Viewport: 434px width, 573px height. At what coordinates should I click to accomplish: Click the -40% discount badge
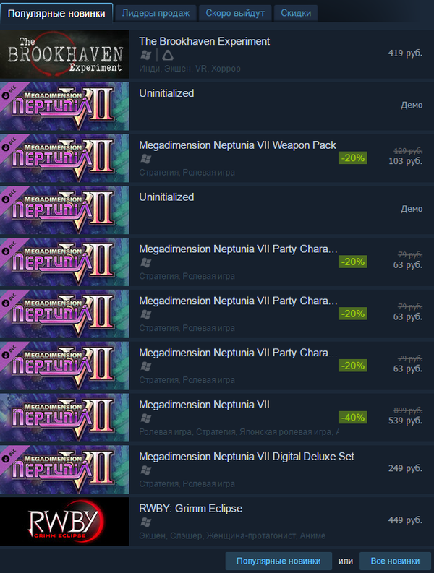click(x=353, y=418)
